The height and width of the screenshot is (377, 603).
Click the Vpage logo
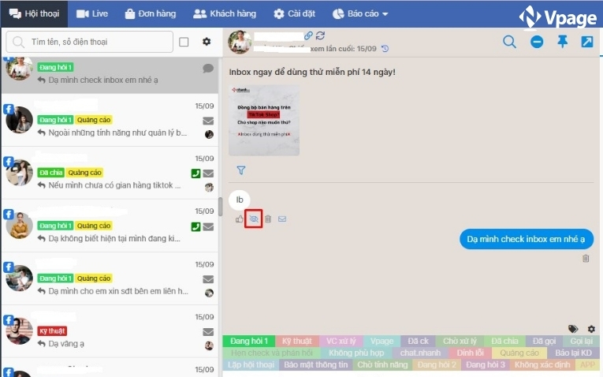coord(557,17)
